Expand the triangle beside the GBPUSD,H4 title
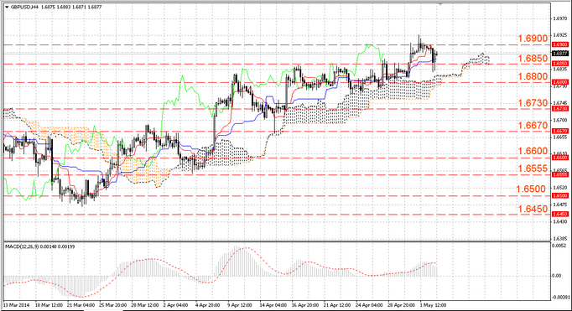Image resolution: width=572 pixels, height=311 pixels. coord(8,7)
